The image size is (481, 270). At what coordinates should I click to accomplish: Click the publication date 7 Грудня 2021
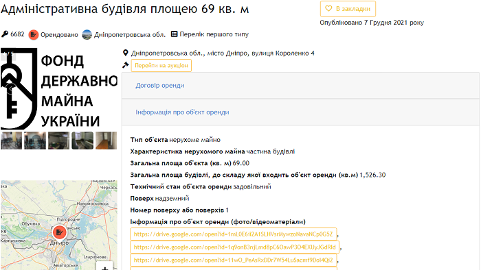(x=394, y=23)
